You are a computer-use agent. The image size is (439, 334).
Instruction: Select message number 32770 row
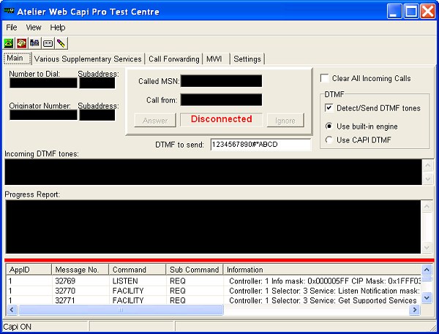214,291
